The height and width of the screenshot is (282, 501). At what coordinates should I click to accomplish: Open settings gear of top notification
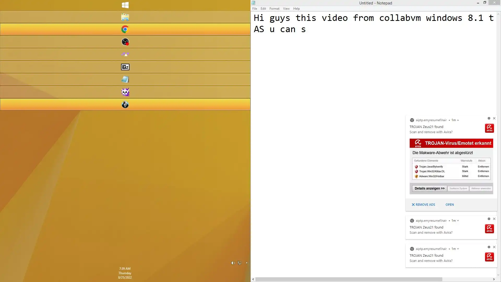pyautogui.click(x=489, y=118)
